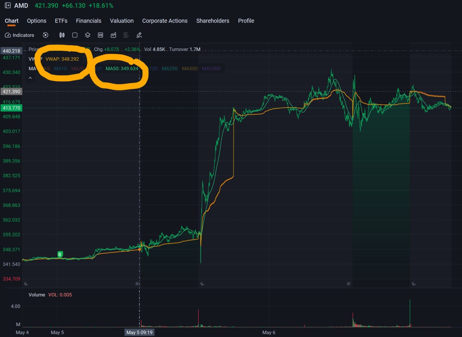
Task: Click the 440.218 price tag on axis
Action: point(11,51)
